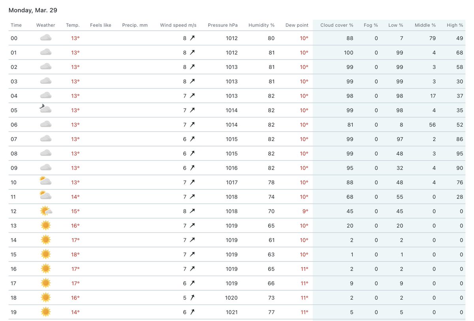
Task: Click the humidity value 80 at hour 00
Action: (x=271, y=38)
